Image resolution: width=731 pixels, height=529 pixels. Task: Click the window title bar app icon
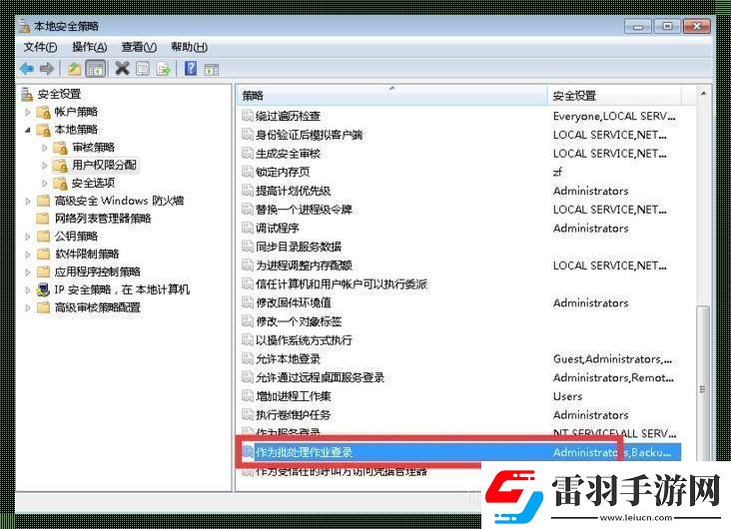pos(24,26)
